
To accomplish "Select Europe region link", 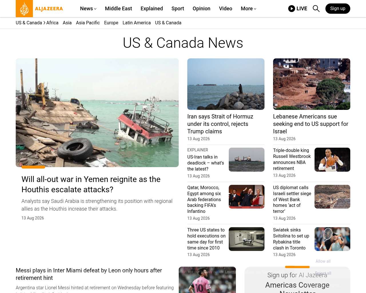I will pos(111,23).
